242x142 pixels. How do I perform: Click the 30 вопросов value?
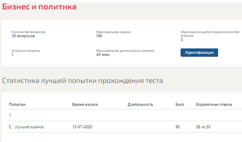pos(23,36)
